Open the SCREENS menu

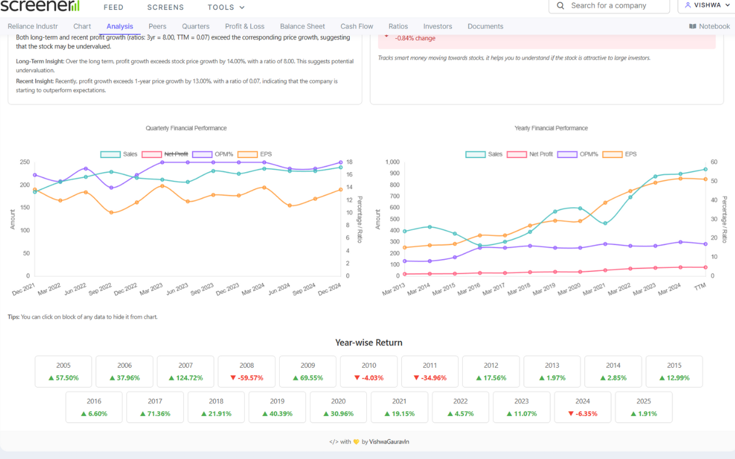click(x=165, y=7)
